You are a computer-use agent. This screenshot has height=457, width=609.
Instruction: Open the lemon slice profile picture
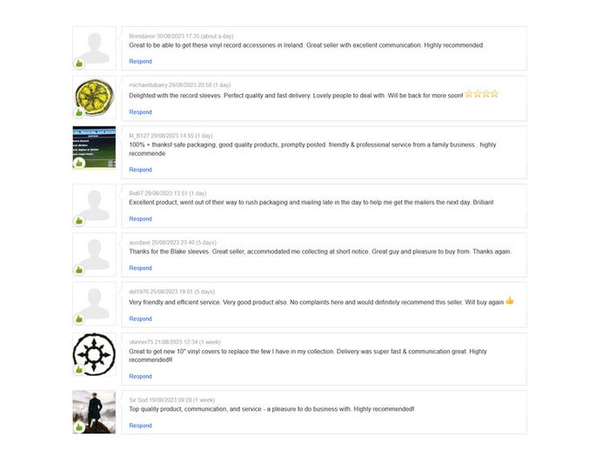click(94, 97)
